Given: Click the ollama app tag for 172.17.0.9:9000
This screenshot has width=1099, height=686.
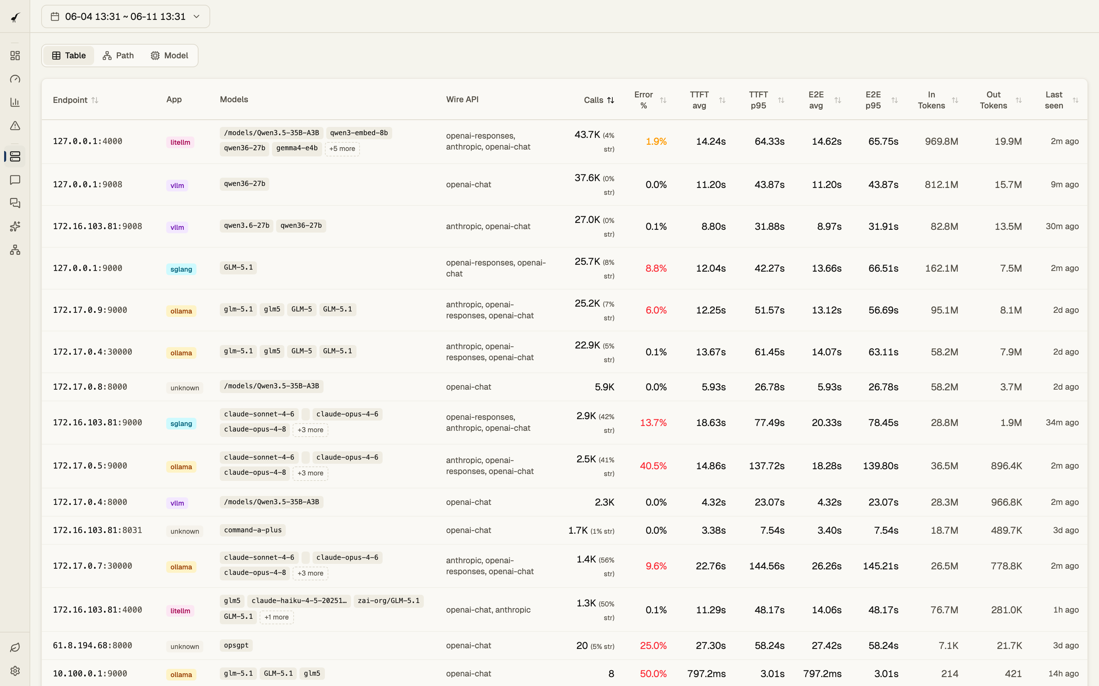Looking at the screenshot, I should point(181,311).
